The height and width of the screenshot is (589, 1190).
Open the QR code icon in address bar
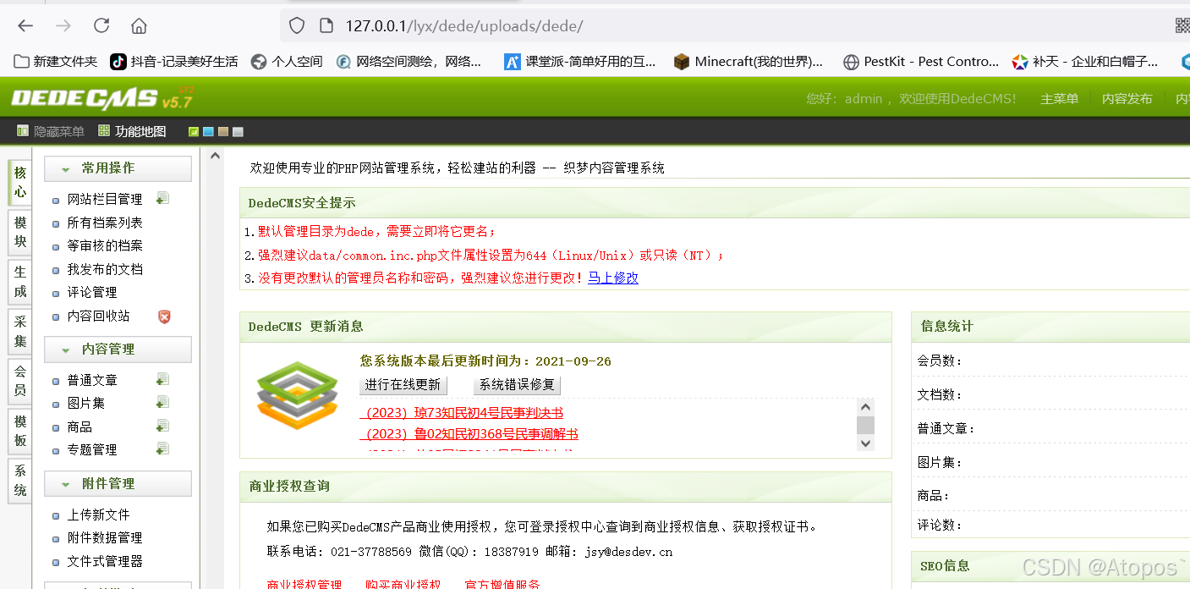click(1182, 25)
